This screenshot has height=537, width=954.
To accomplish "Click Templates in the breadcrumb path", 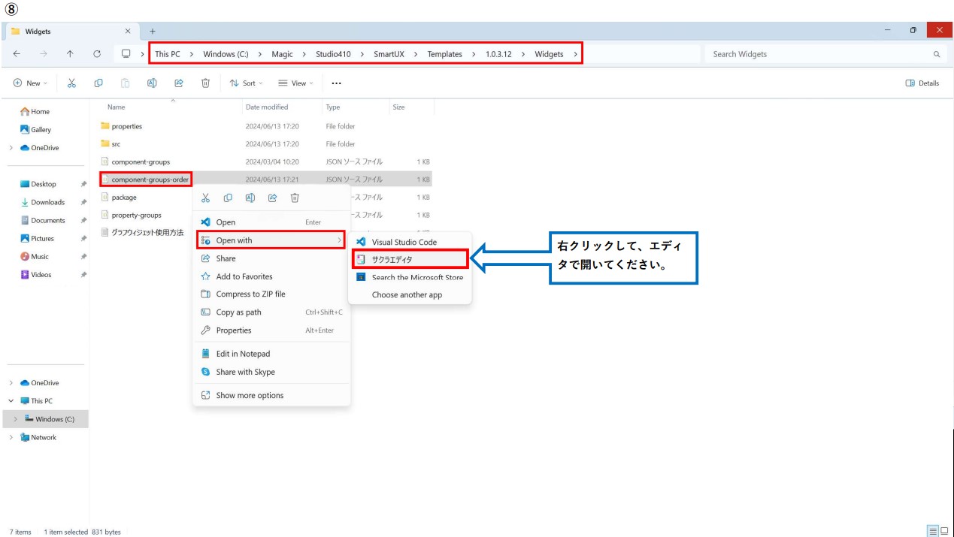I will tap(444, 54).
